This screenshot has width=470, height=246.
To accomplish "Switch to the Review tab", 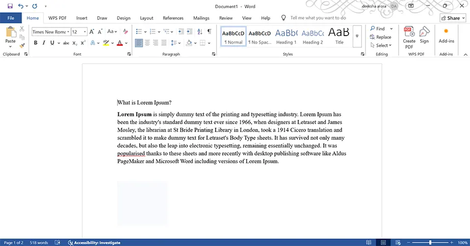I will click(x=226, y=18).
